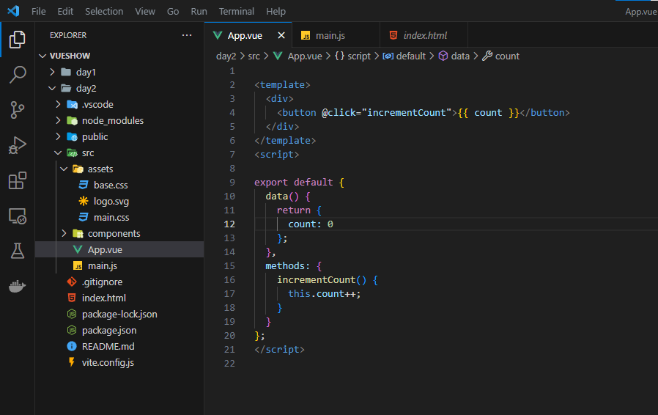This screenshot has height=415, width=658.
Task: Click the day2 breadcrumb segment
Action: [x=226, y=56]
